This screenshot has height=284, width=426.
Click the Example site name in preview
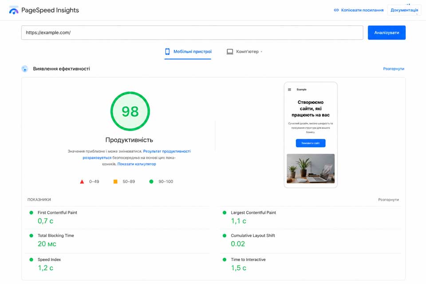(301, 89)
